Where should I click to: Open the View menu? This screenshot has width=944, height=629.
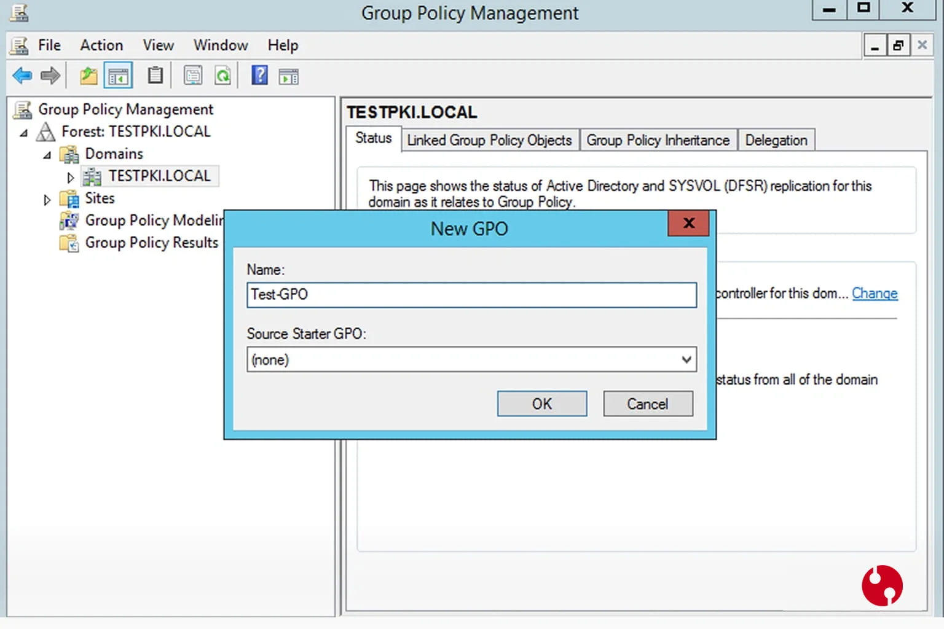point(159,45)
